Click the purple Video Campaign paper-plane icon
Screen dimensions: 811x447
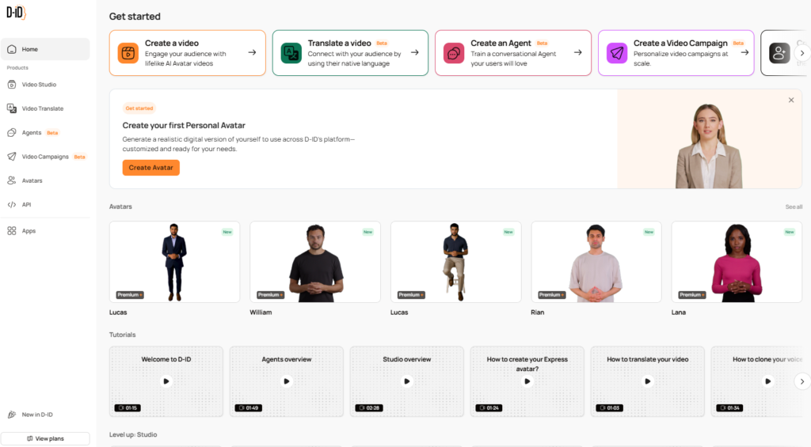[x=616, y=53]
